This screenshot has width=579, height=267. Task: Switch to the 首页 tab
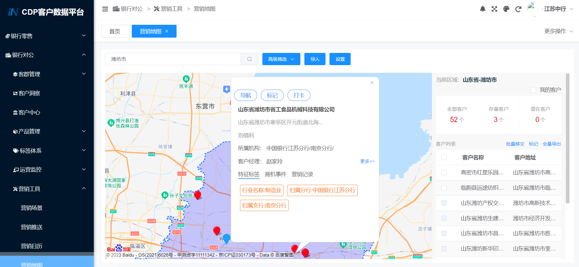tap(116, 31)
